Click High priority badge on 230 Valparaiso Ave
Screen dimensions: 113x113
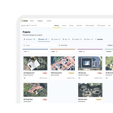pos(45,73)
